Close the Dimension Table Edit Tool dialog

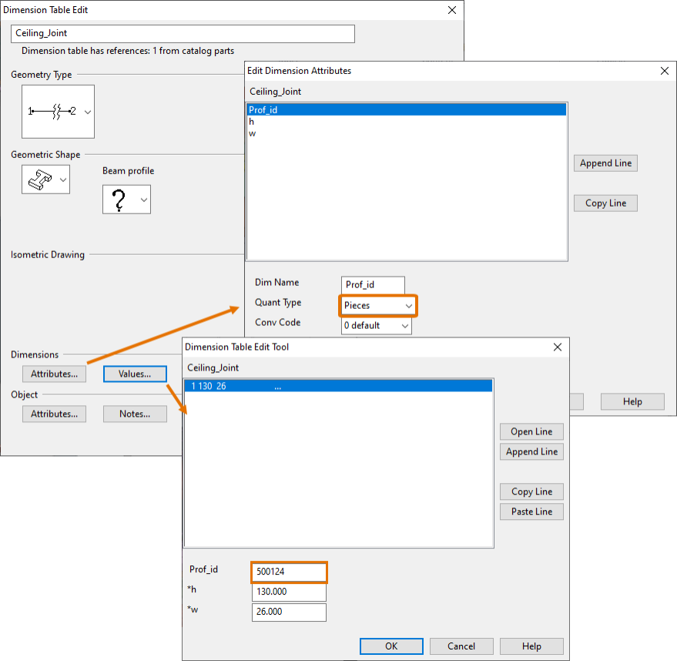558,347
